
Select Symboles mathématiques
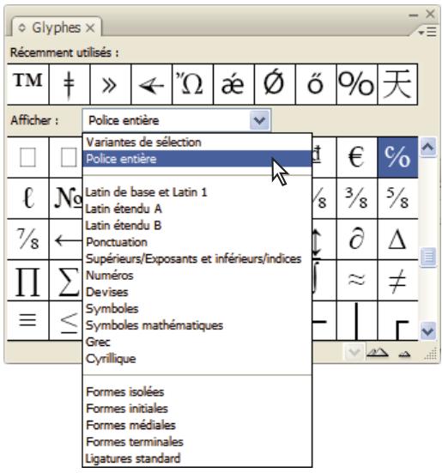tap(197, 325)
